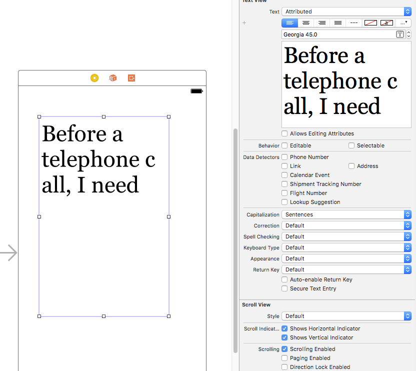The width and height of the screenshot is (416, 371).
Task: Enable Auto-enable Return Key checkbox
Action: [284, 279]
